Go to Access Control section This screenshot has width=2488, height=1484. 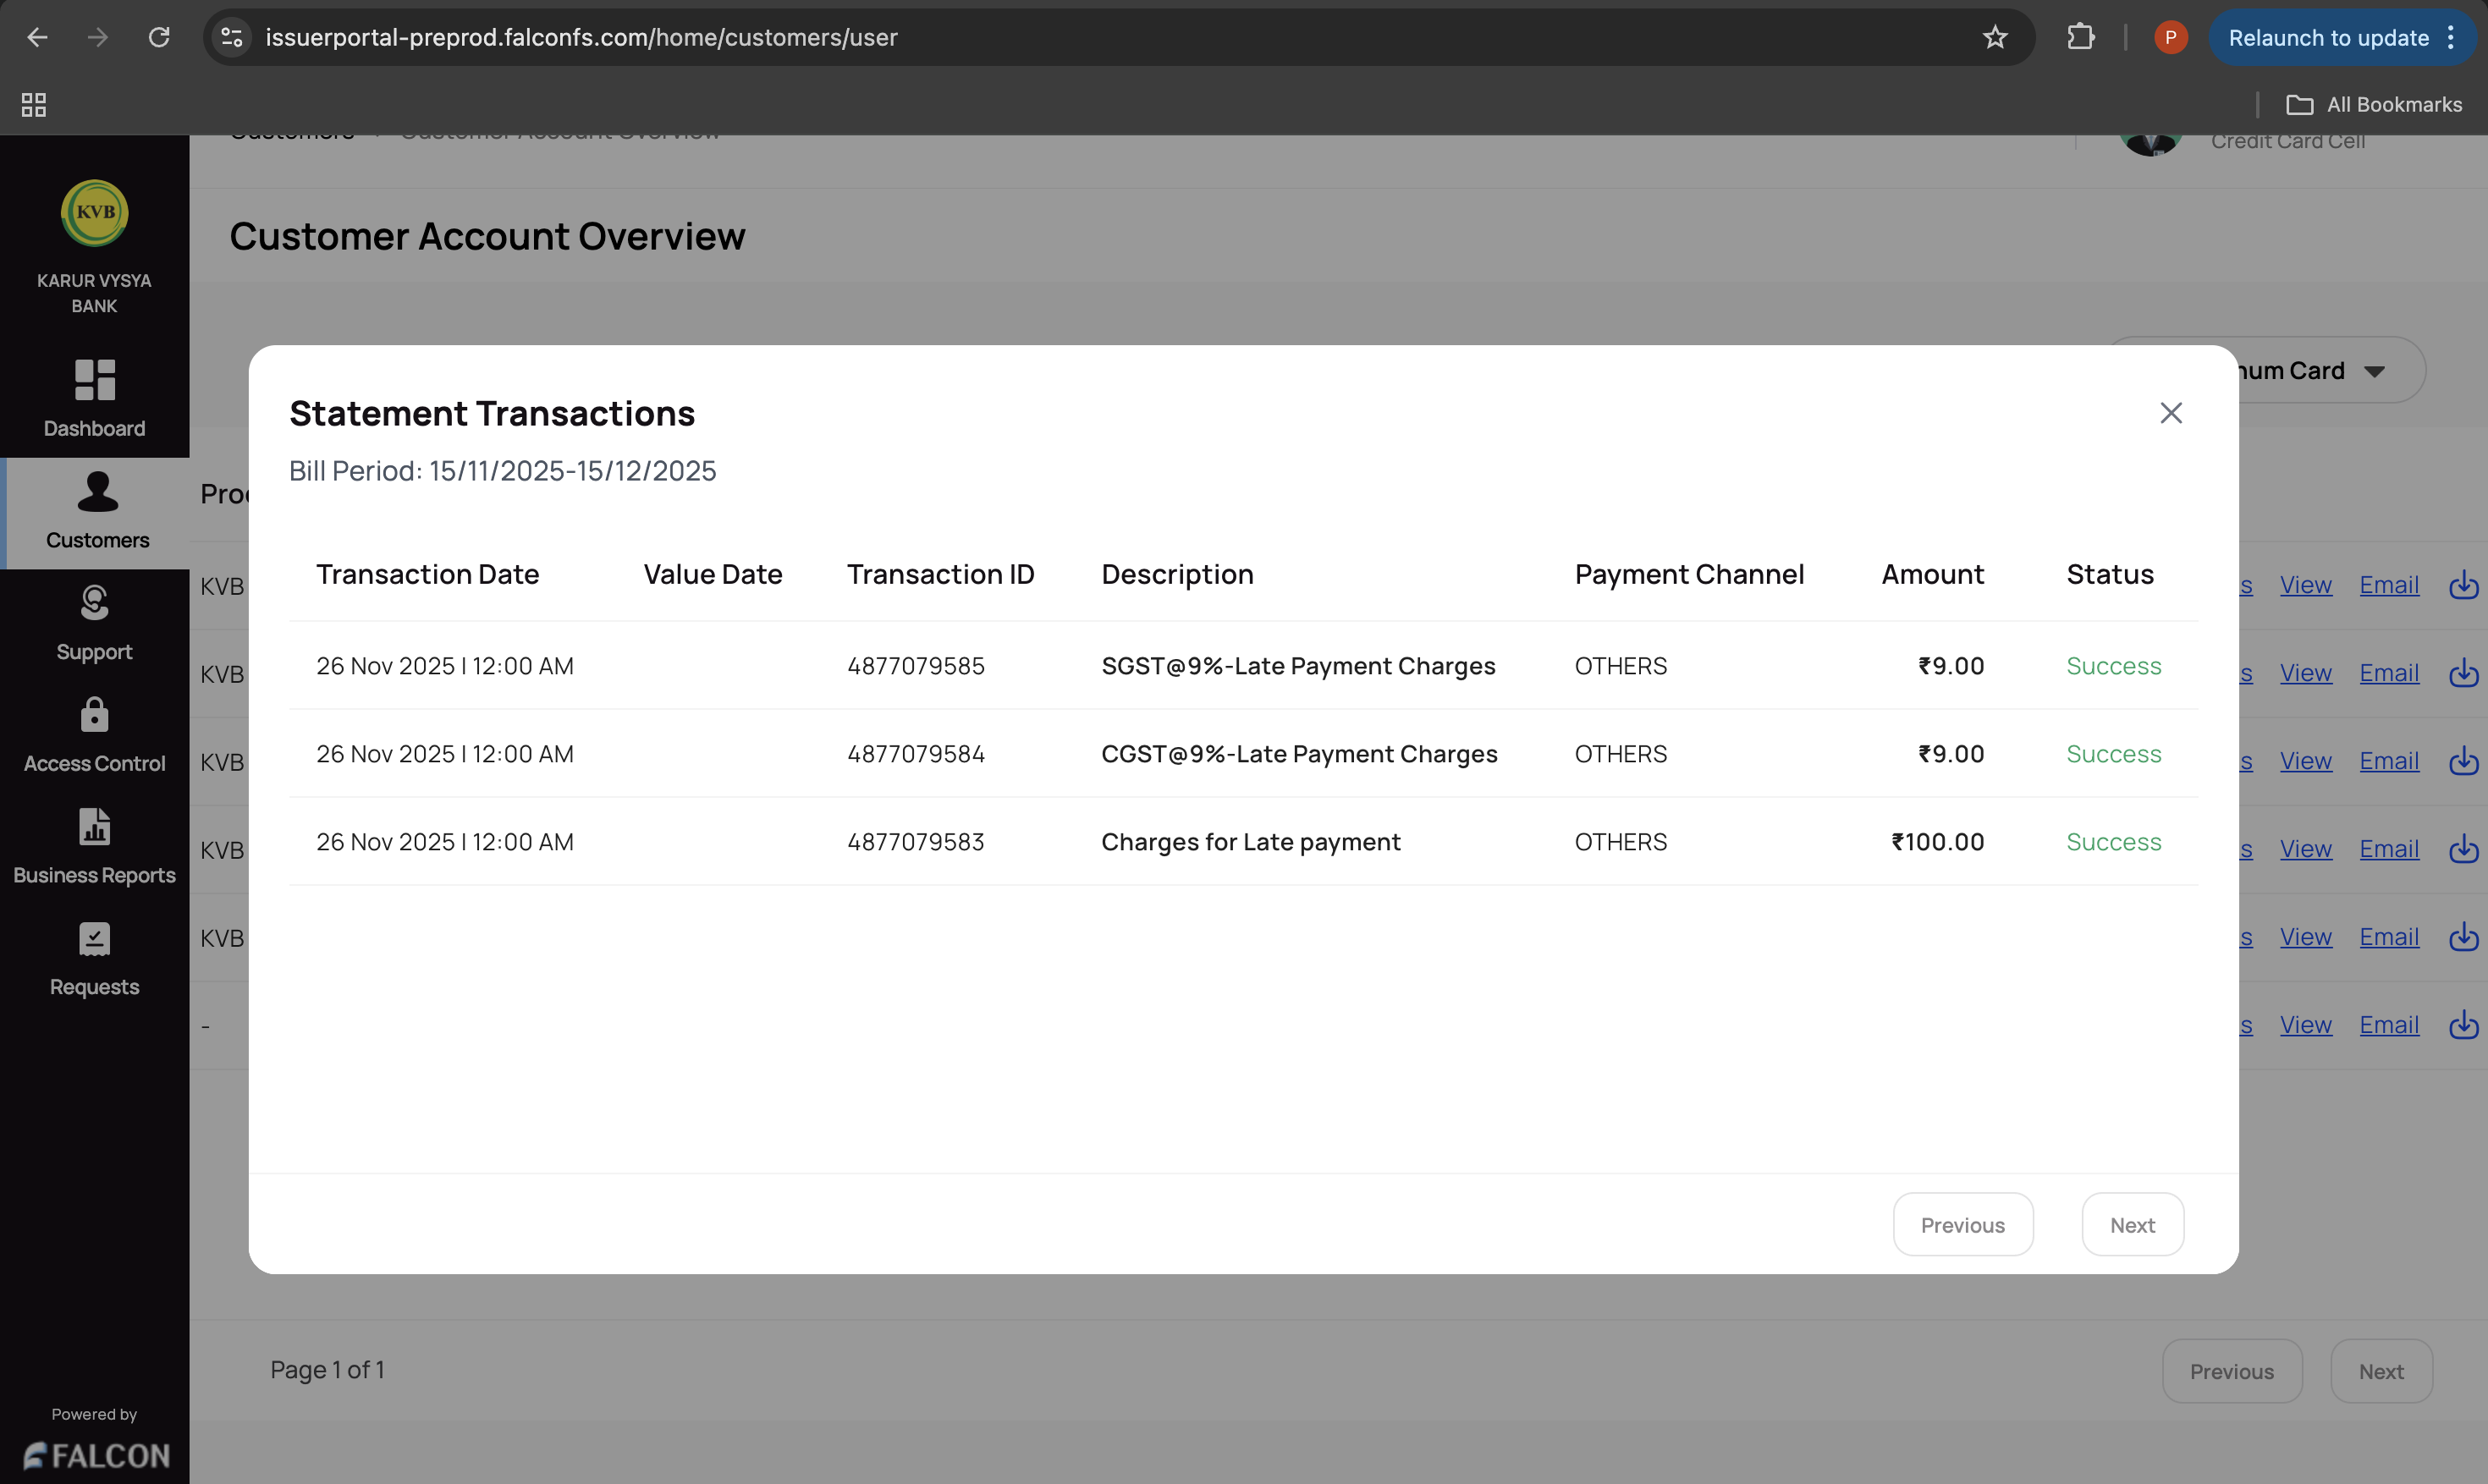(x=94, y=735)
